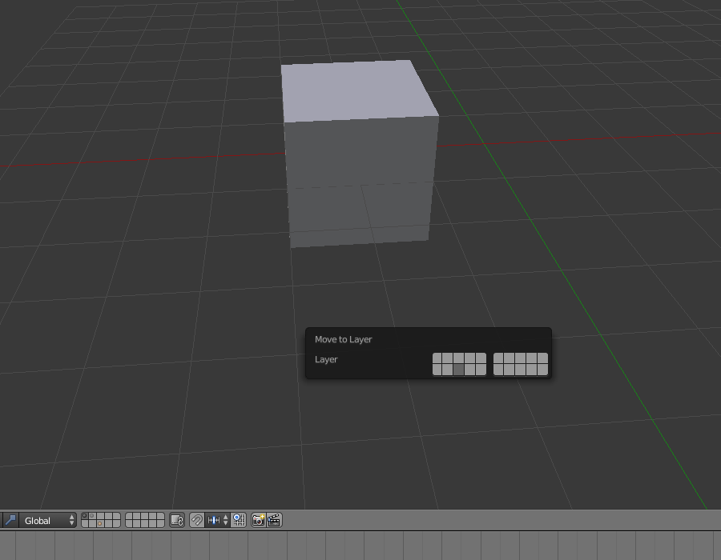
Task: Choose layer 20 in Move to Layer popup
Action: pyautogui.click(x=542, y=370)
